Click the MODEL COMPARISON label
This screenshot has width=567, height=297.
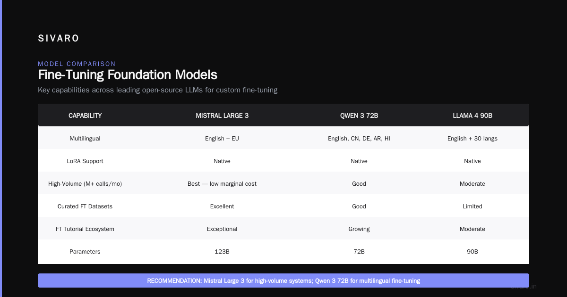coord(77,64)
